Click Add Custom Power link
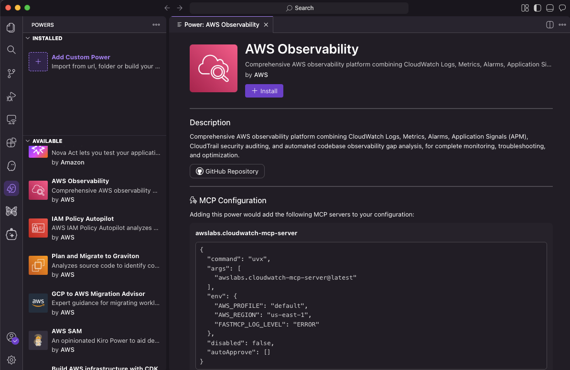Image resolution: width=570 pixels, height=370 pixels. (x=81, y=57)
